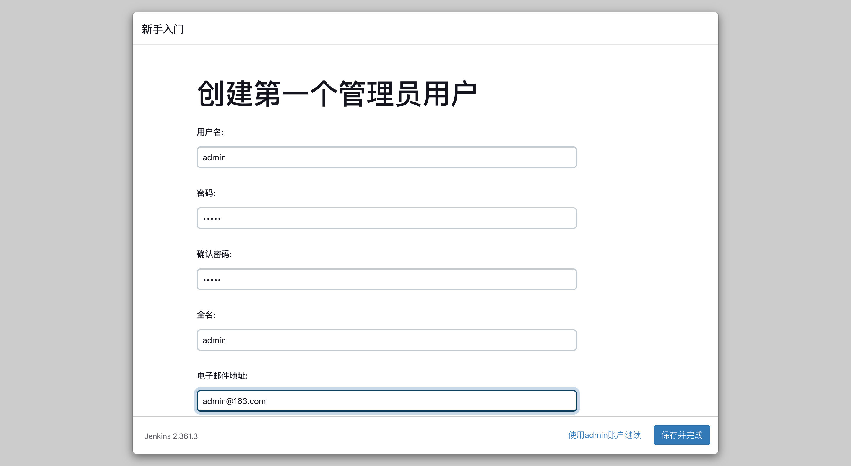Click the 用户名: label
This screenshot has height=466, width=851.
(x=210, y=132)
